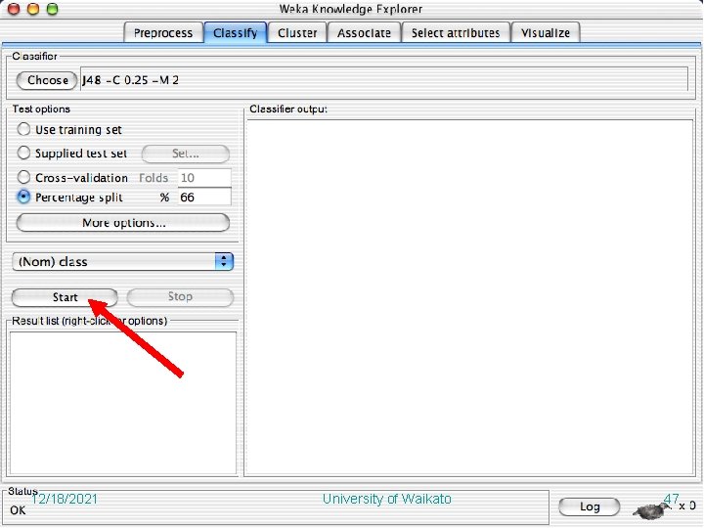
Task: Open the Cluster tab
Action: click(297, 33)
